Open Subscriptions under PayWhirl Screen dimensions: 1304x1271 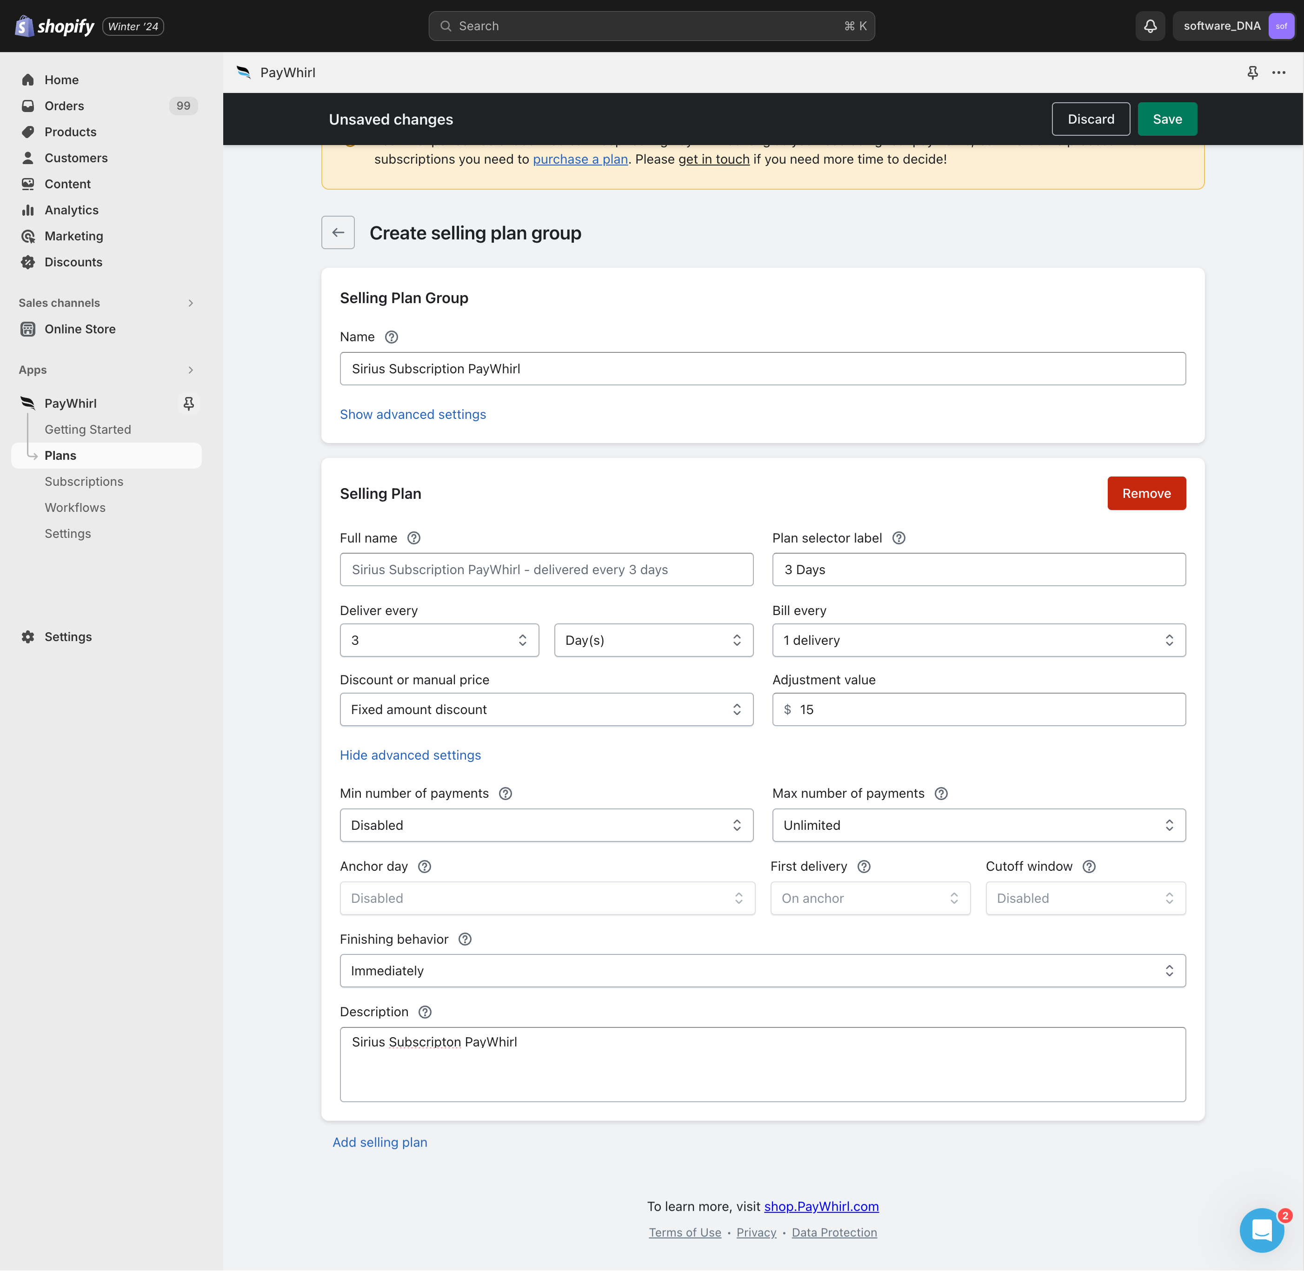tap(84, 481)
